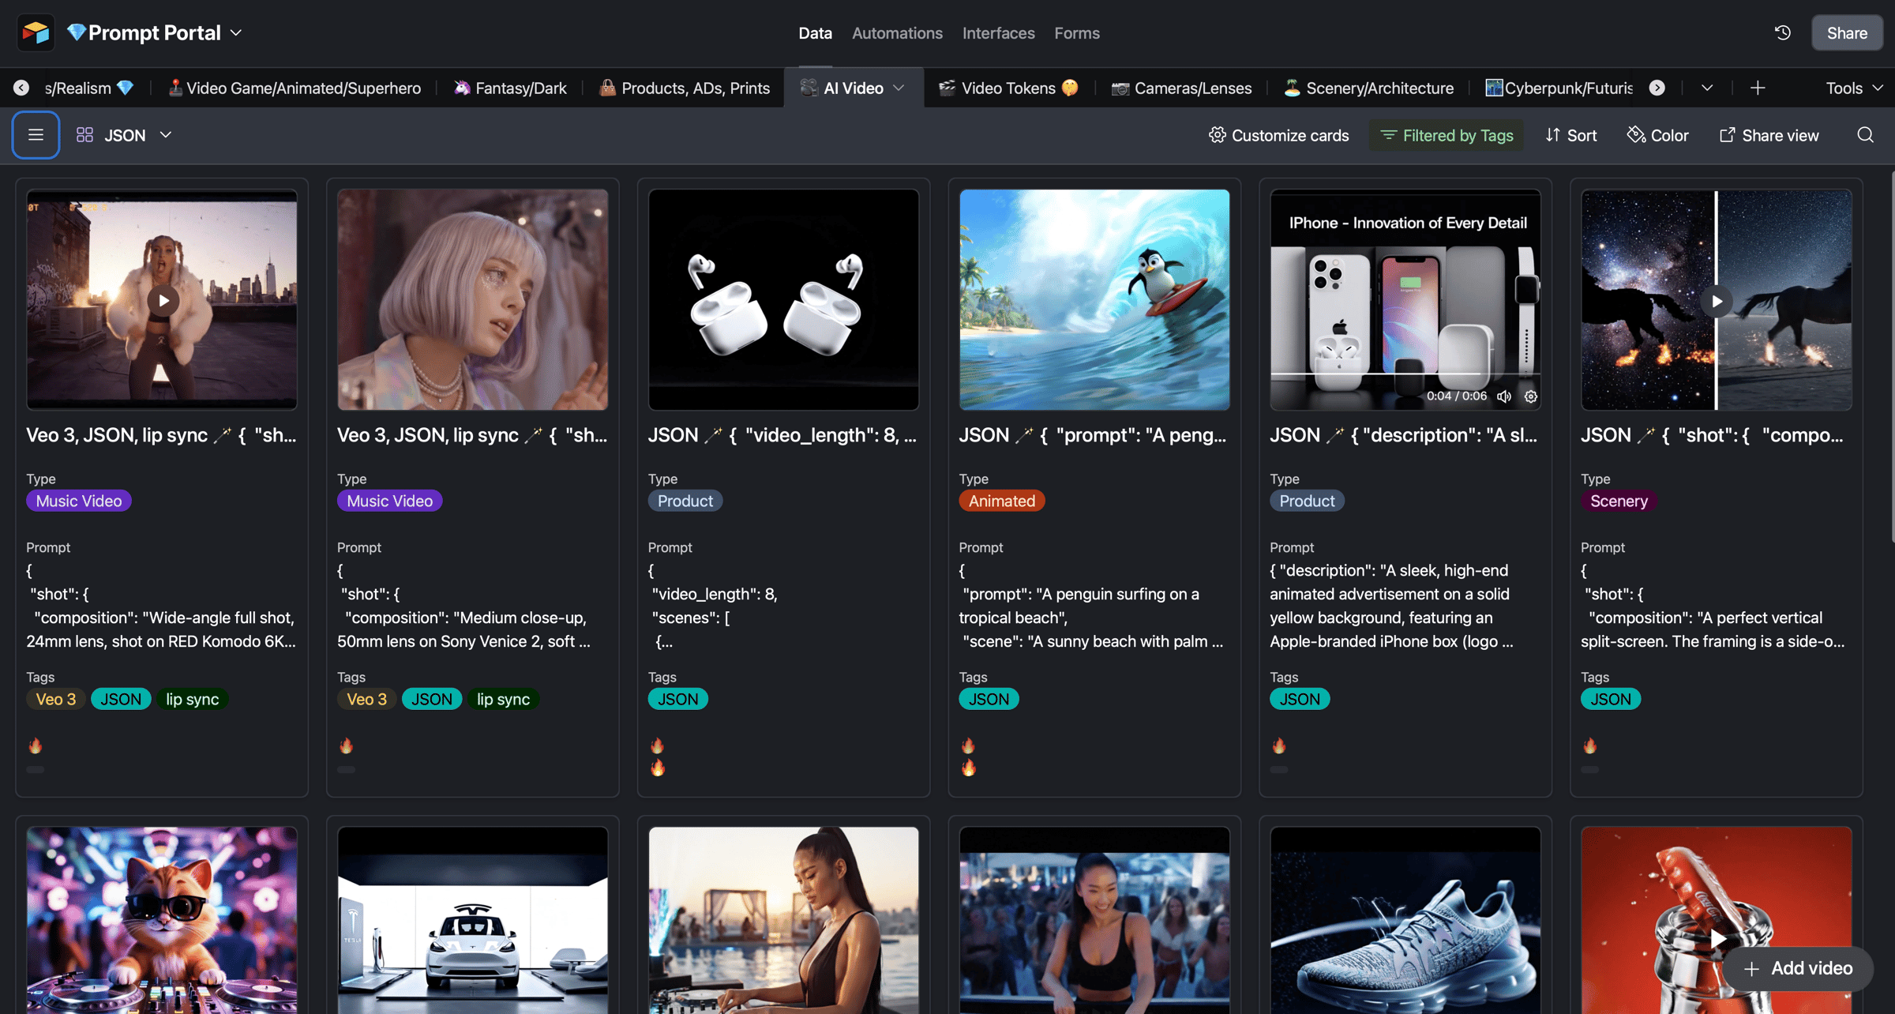
Task: Expand the Prompt Portal title dropdown
Action: tap(236, 32)
